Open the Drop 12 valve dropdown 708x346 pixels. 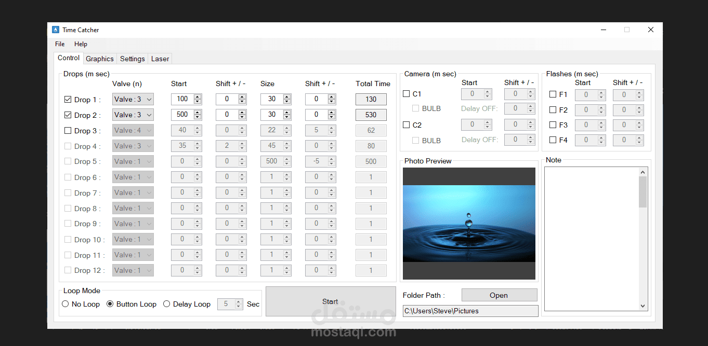pyautogui.click(x=133, y=270)
